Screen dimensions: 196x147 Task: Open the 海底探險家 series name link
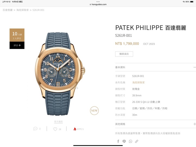point(138,82)
